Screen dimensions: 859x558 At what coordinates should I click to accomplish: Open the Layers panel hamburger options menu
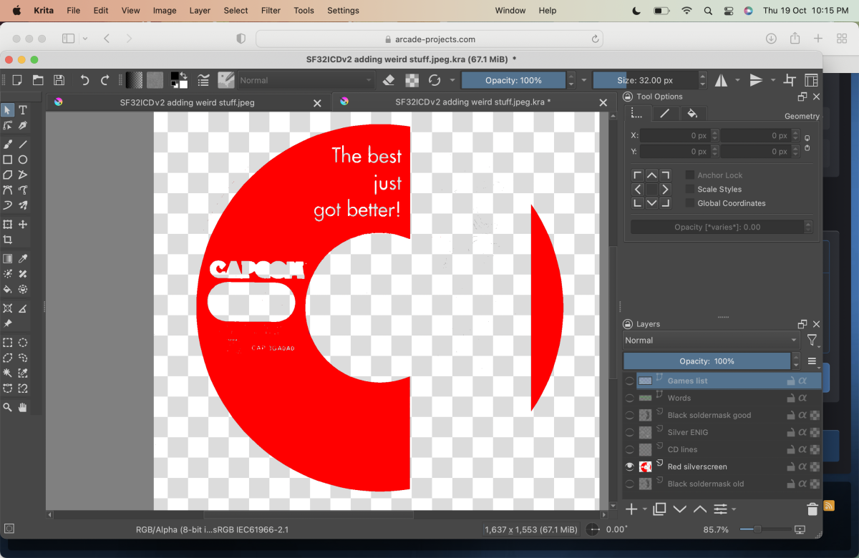pos(812,361)
